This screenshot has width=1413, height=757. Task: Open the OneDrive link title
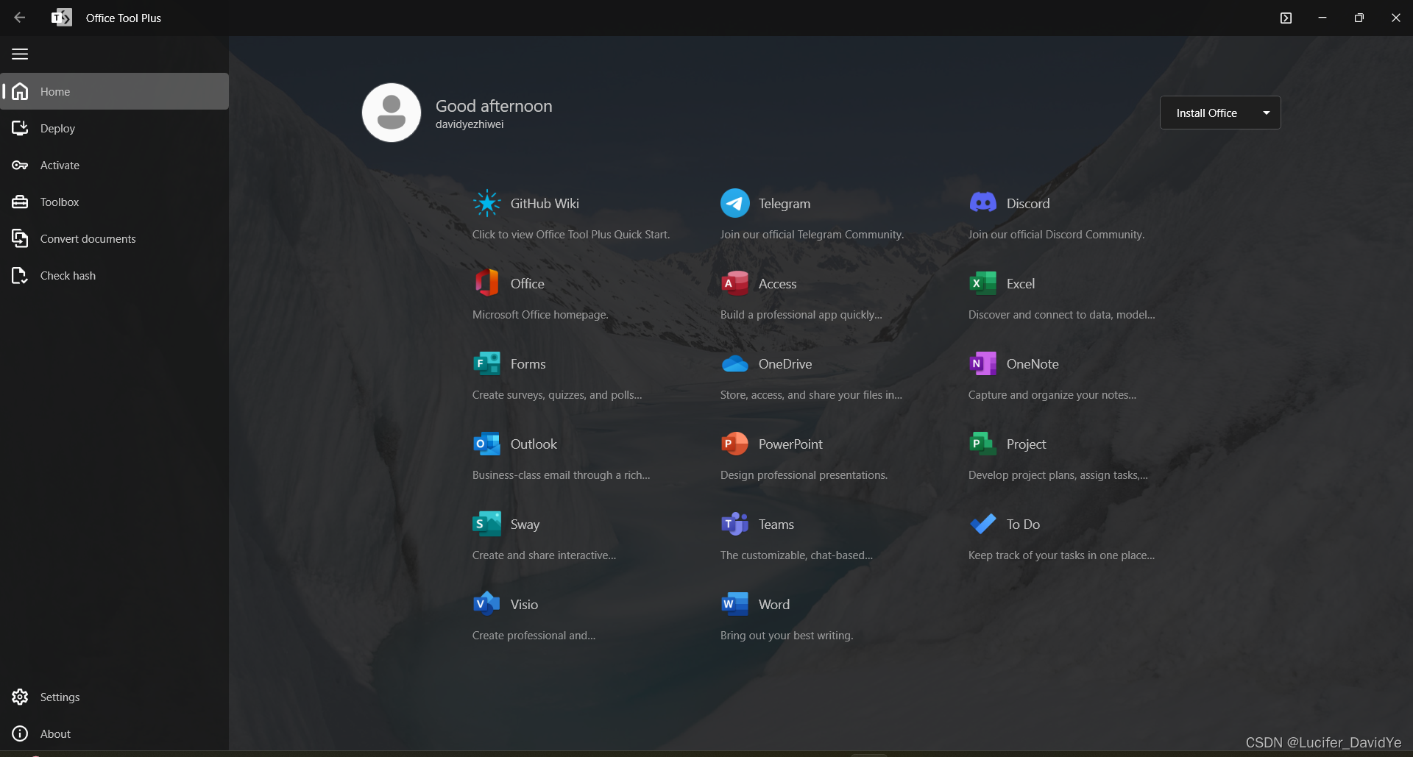(785, 363)
